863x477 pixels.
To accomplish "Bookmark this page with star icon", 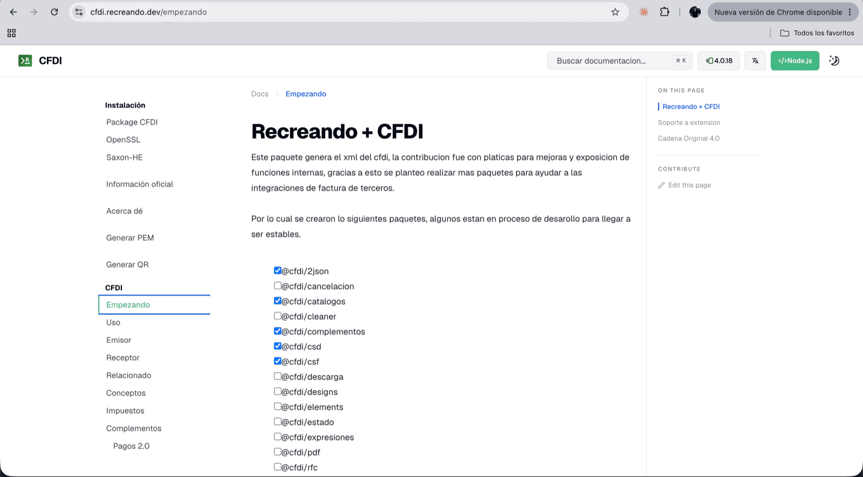I will 615,12.
